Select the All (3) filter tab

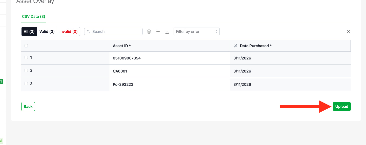(x=29, y=31)
